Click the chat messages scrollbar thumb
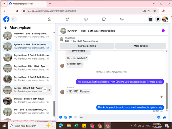The width and height of the screenshot is (172, 129). tap(167, 96)
